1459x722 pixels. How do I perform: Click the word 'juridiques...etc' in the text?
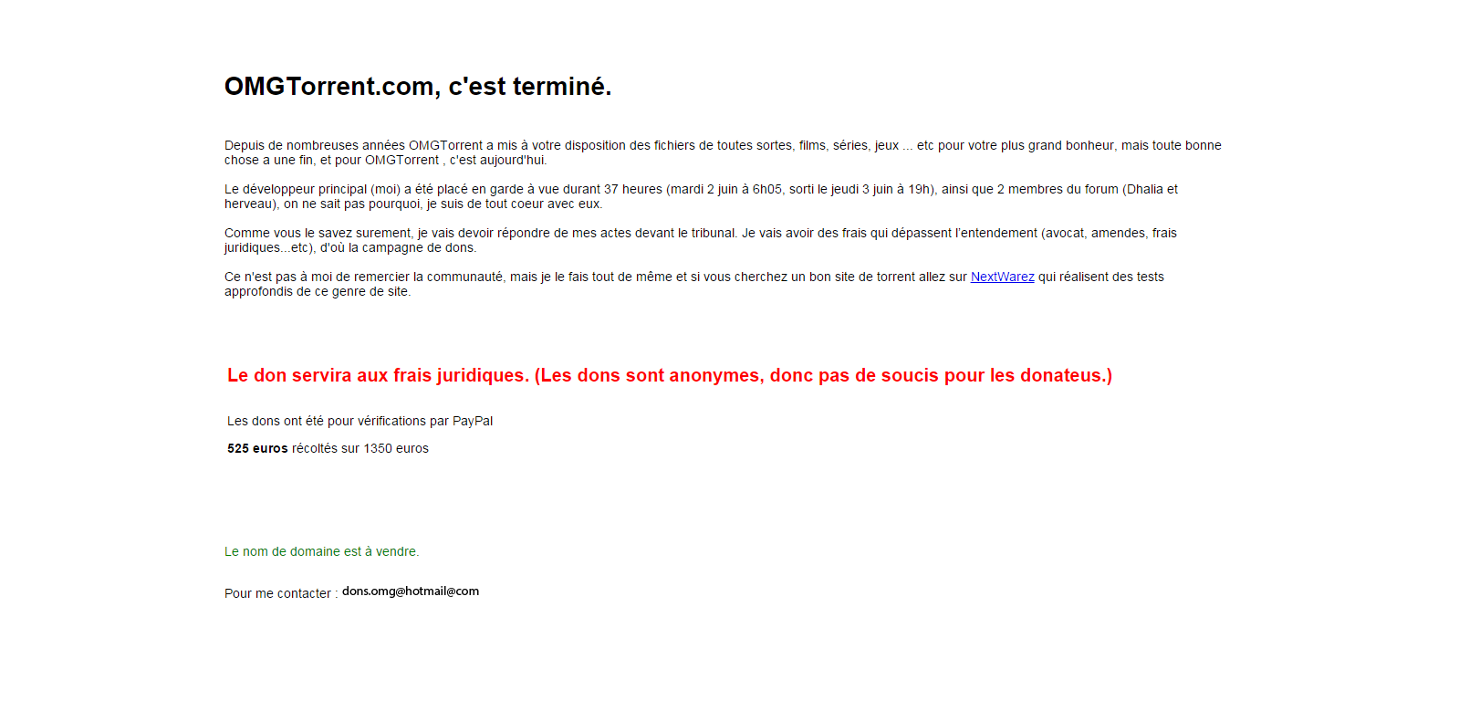click(x=267, y=247)
